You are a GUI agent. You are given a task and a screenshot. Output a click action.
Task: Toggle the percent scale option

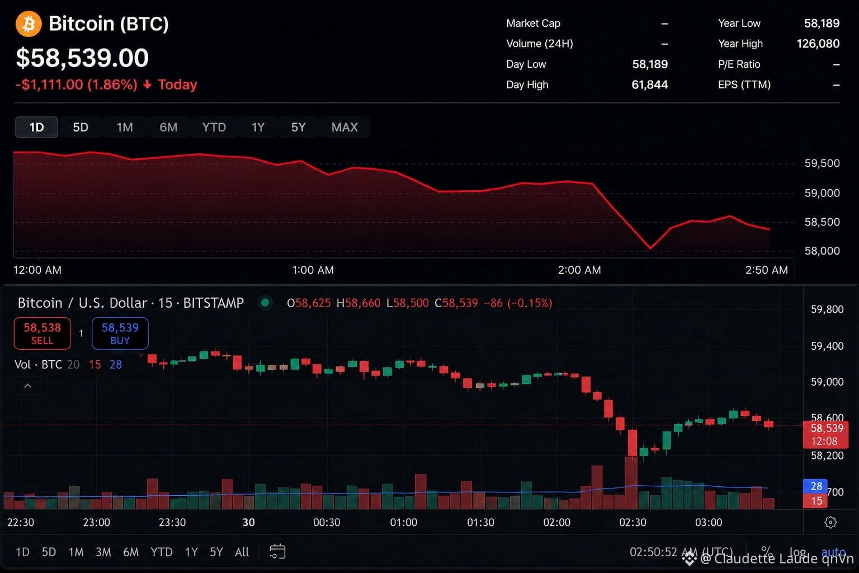767,552
